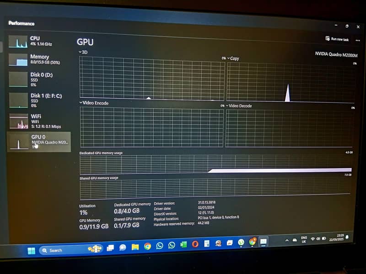Click the WiFi mini graph thumbnail
The width and height of the screenshot is (366, 274).
tap(19, 121)
